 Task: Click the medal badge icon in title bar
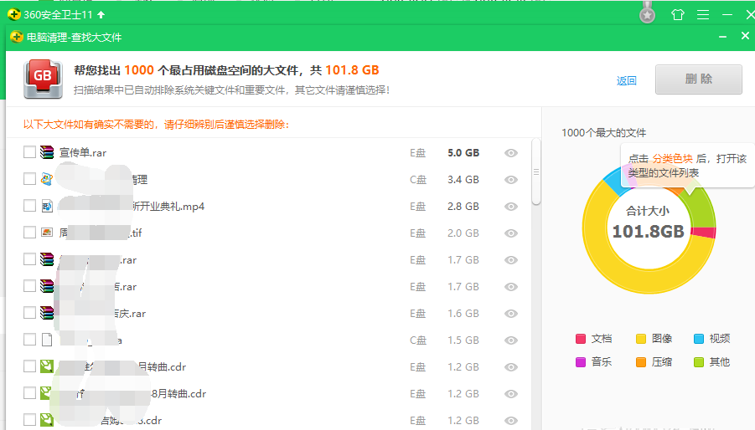[x=647, y=14]
